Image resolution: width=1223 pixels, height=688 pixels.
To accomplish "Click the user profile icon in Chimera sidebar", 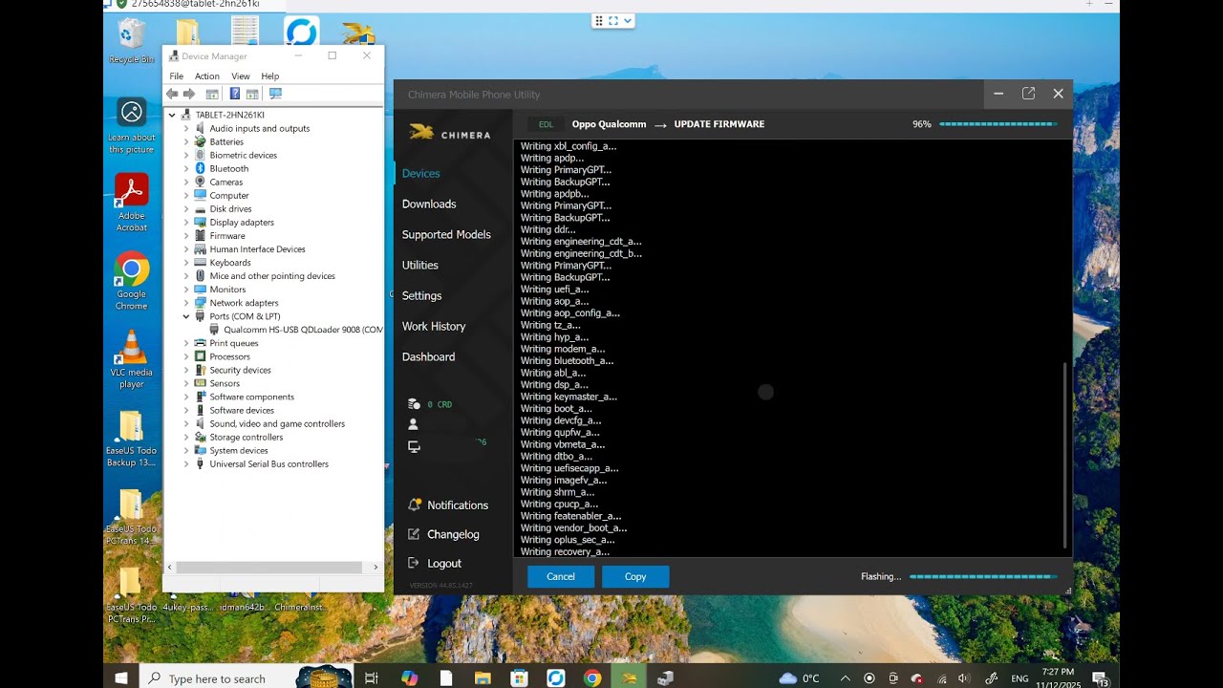I will [414, 424].
